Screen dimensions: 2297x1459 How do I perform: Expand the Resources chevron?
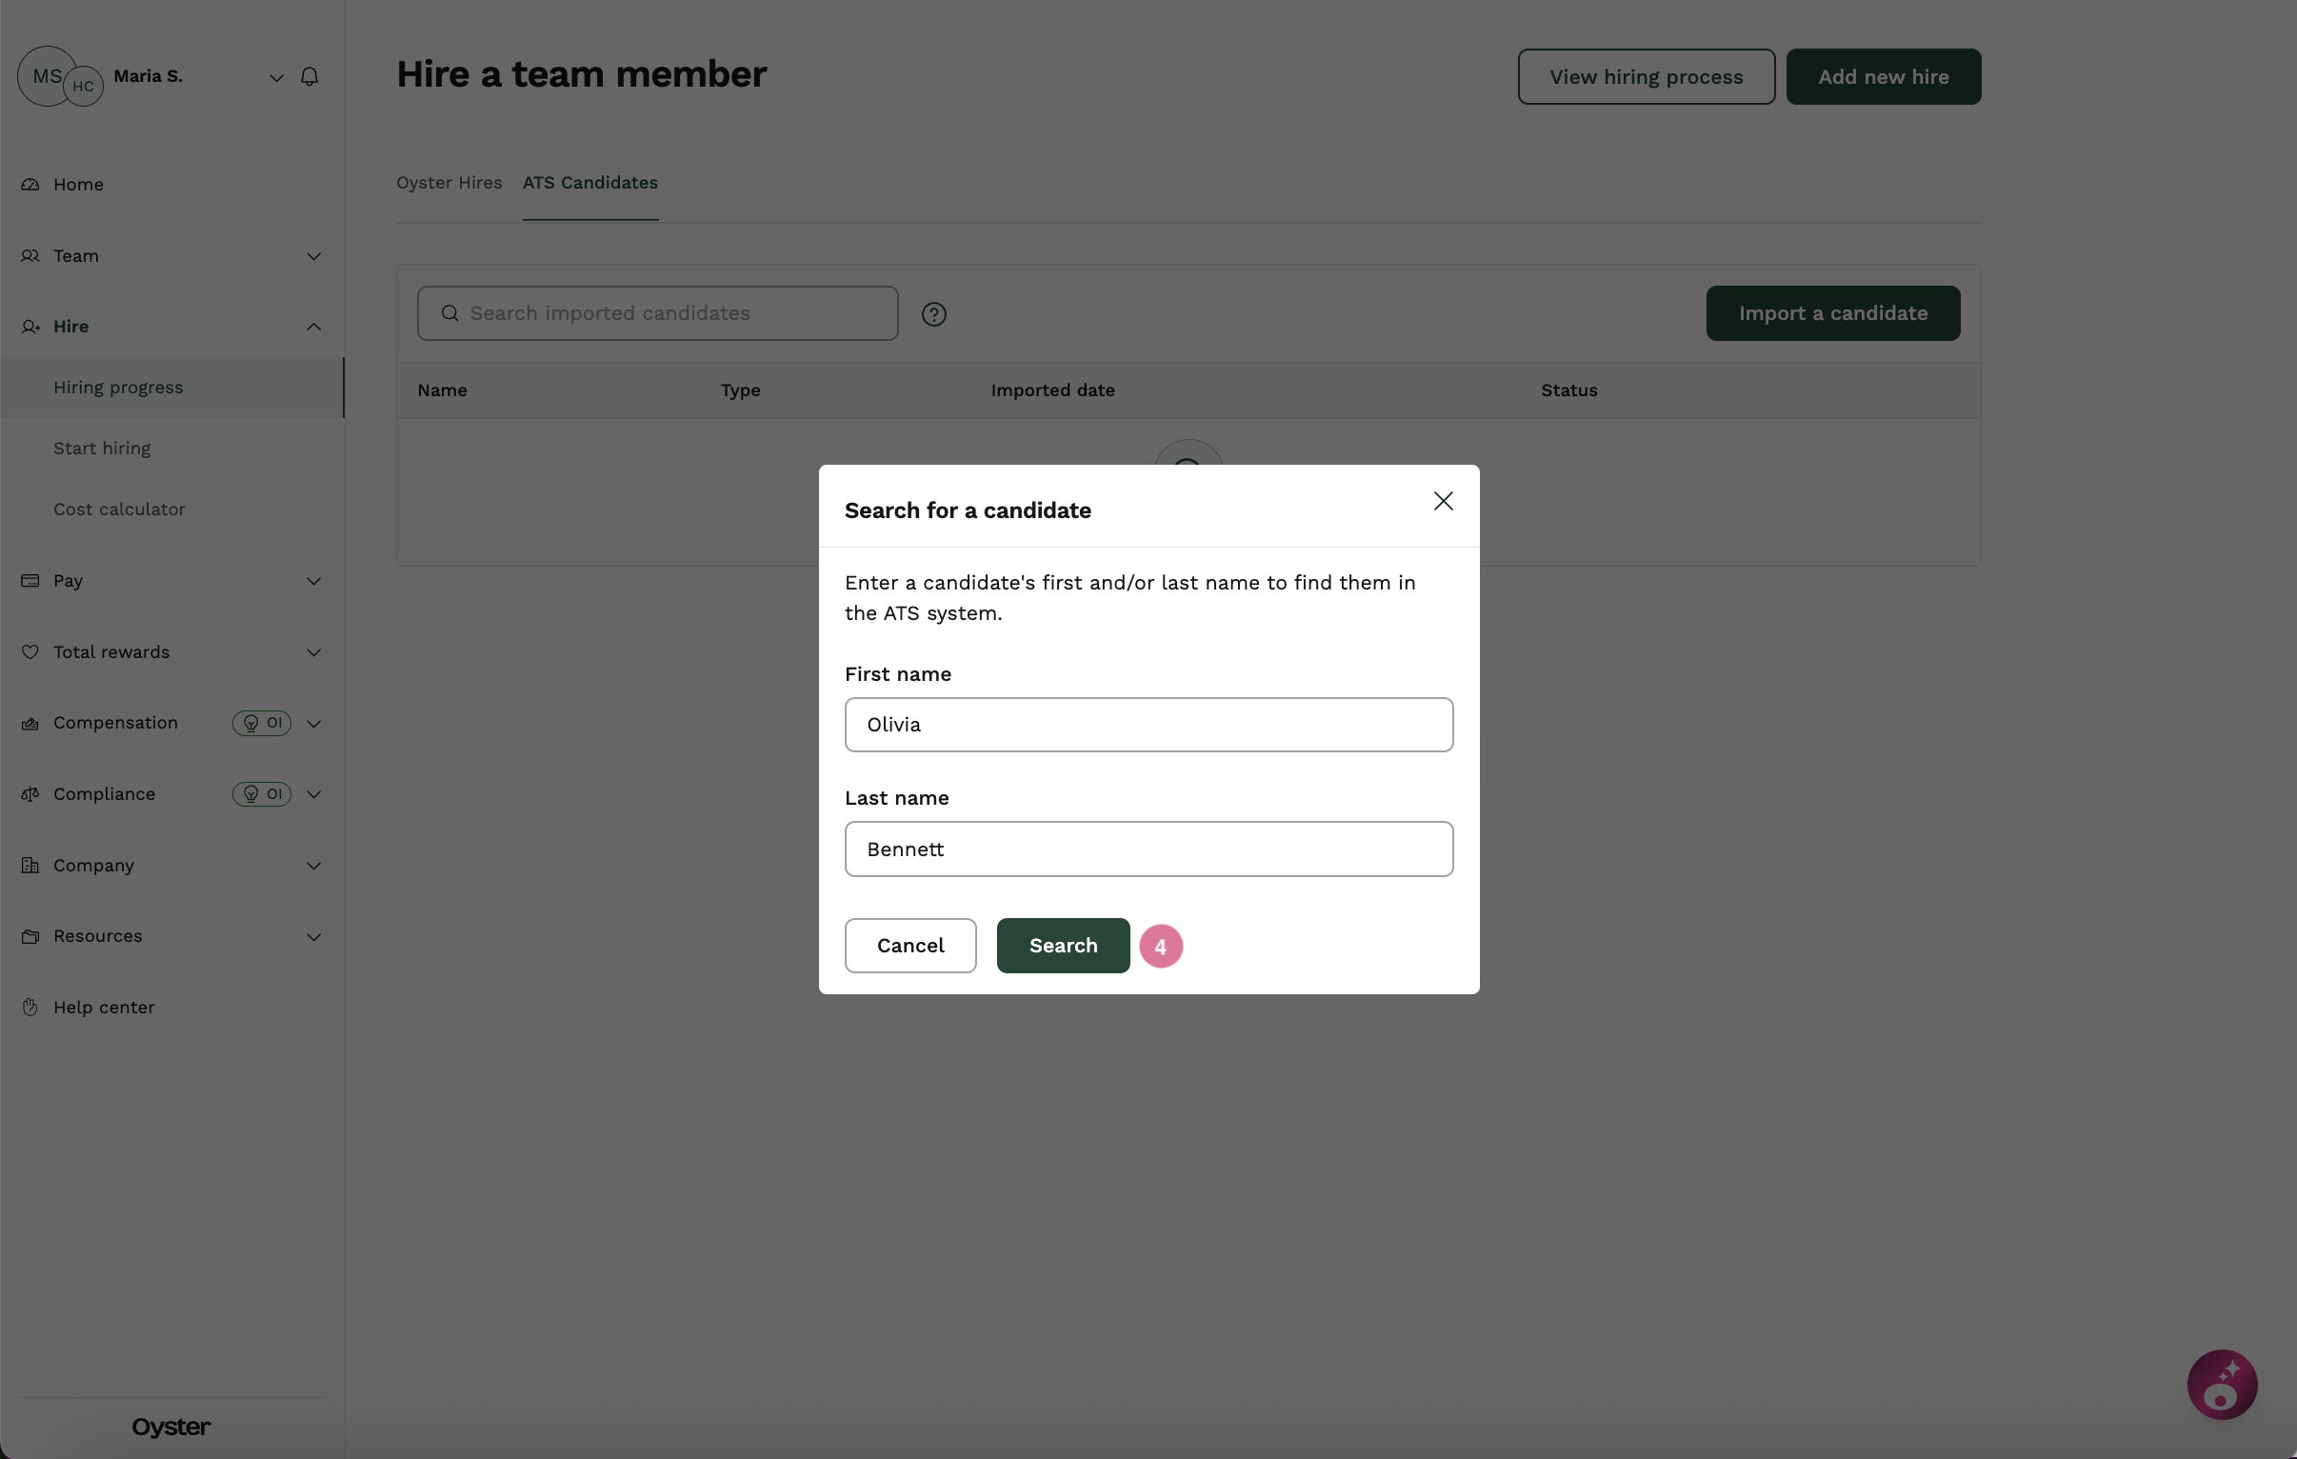(314, 936)
